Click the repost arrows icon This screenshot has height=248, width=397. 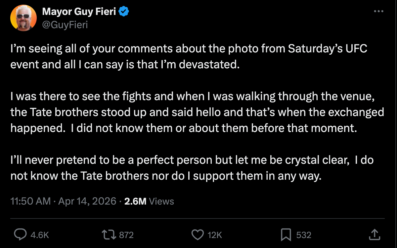coord(109,235)
